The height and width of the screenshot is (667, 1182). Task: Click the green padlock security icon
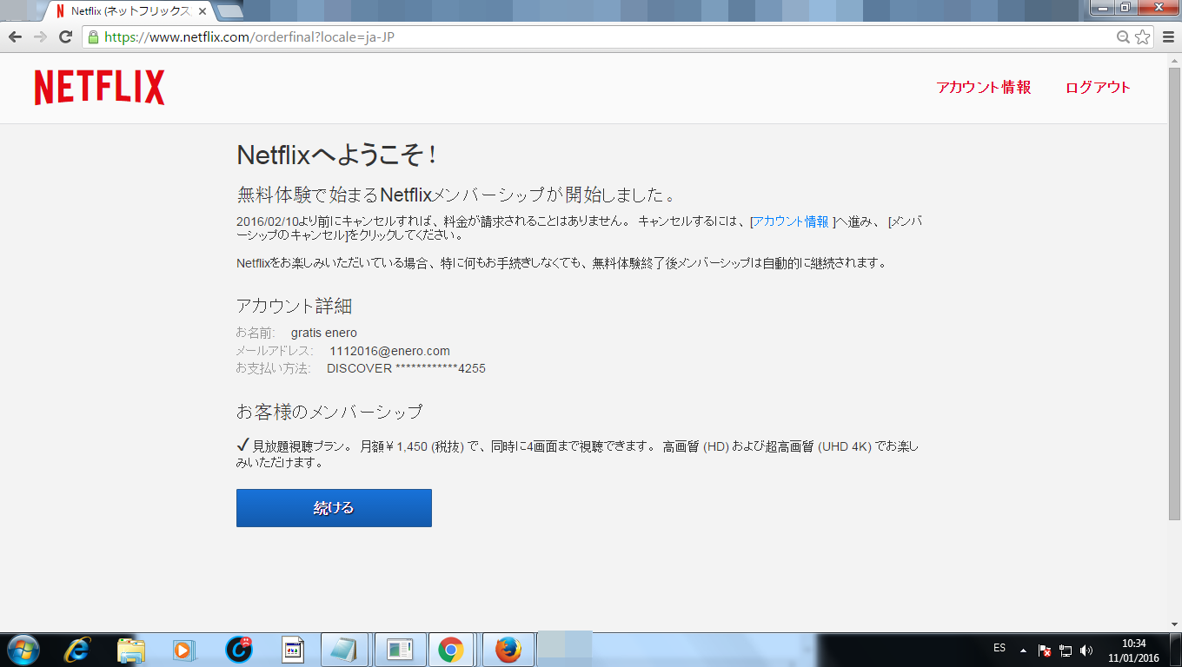(93, 36)
